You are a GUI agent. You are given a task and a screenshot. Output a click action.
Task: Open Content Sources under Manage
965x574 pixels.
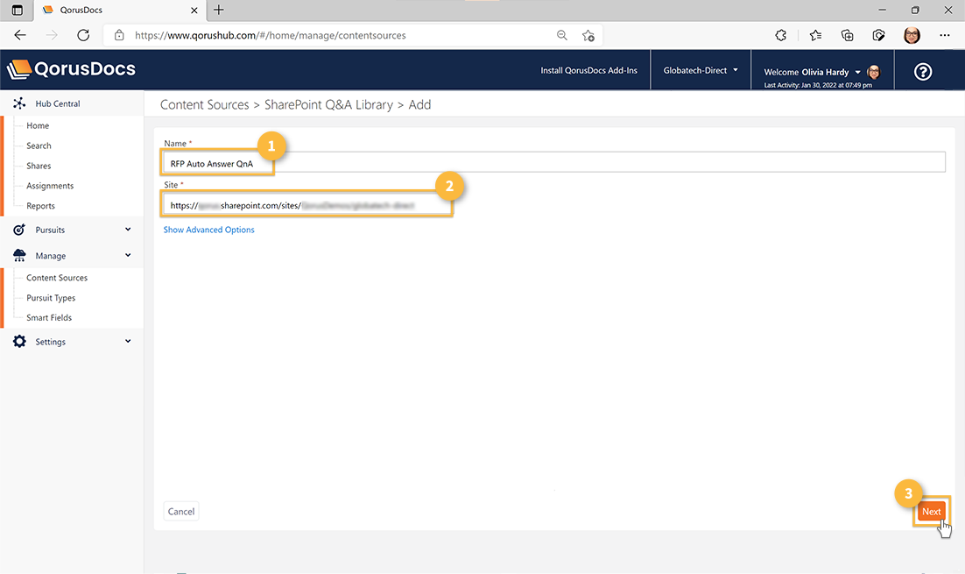click(x=57, y=278)
